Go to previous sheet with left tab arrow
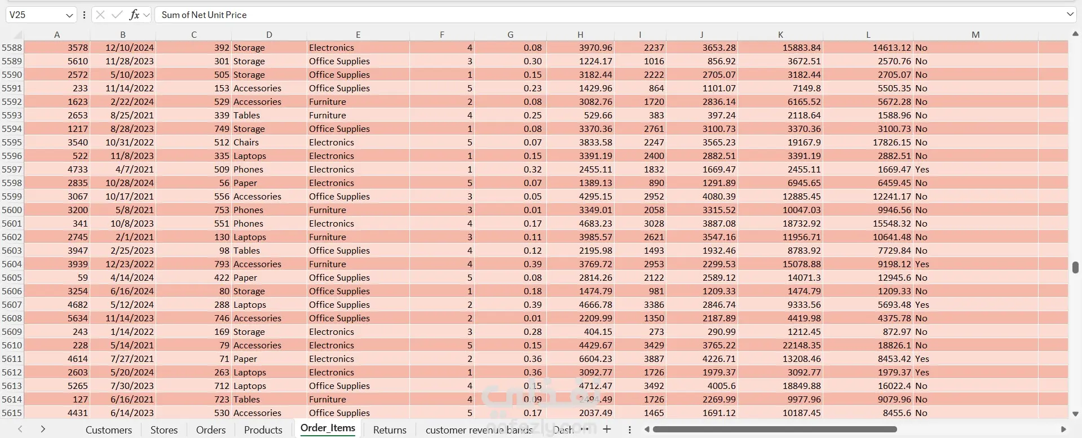 20,429
